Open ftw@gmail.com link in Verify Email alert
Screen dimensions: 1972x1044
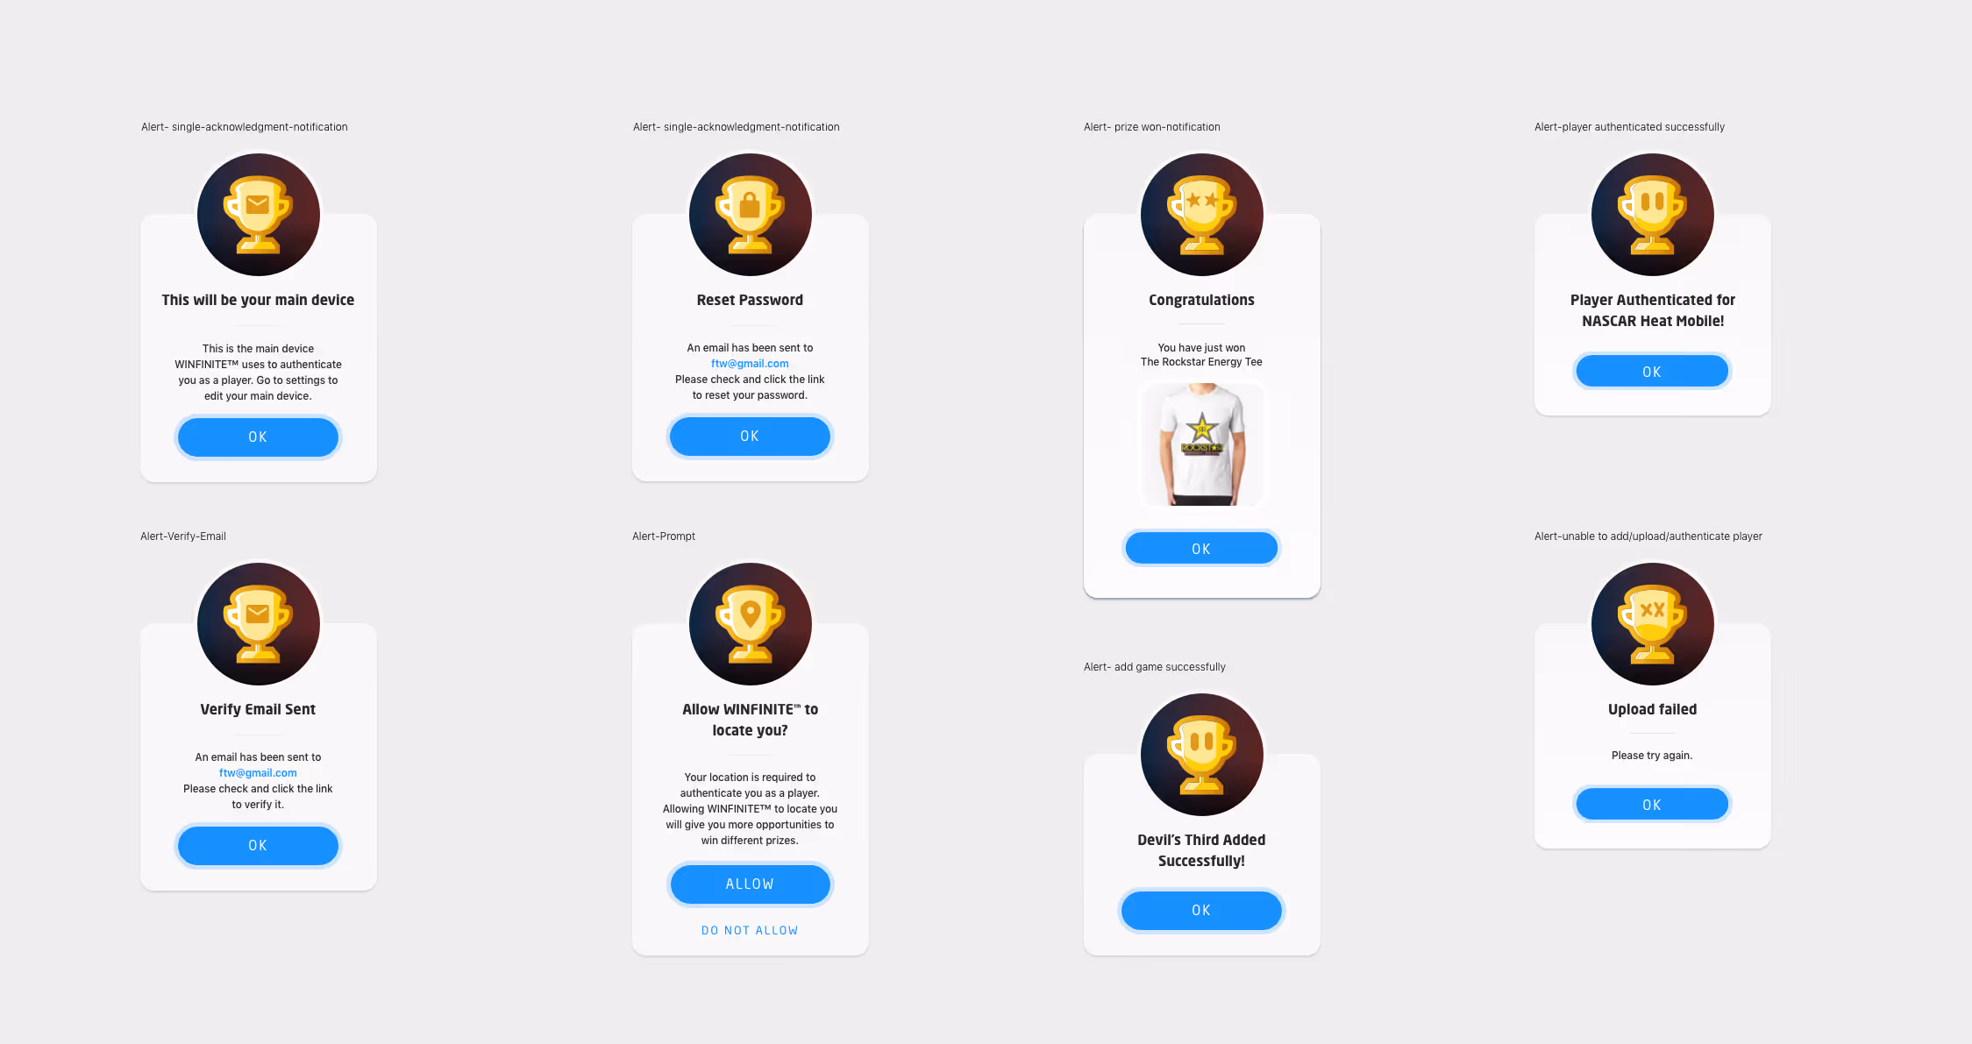click(x=258, y=772)
